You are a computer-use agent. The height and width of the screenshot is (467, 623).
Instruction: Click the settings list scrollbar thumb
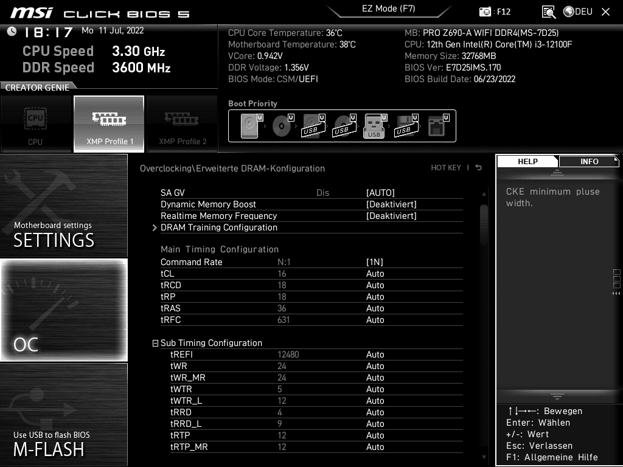pyautogui.click(x=484, y=225)
